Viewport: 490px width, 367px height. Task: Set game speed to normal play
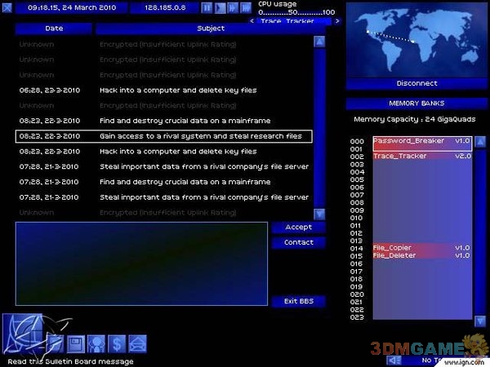point(220,7)
